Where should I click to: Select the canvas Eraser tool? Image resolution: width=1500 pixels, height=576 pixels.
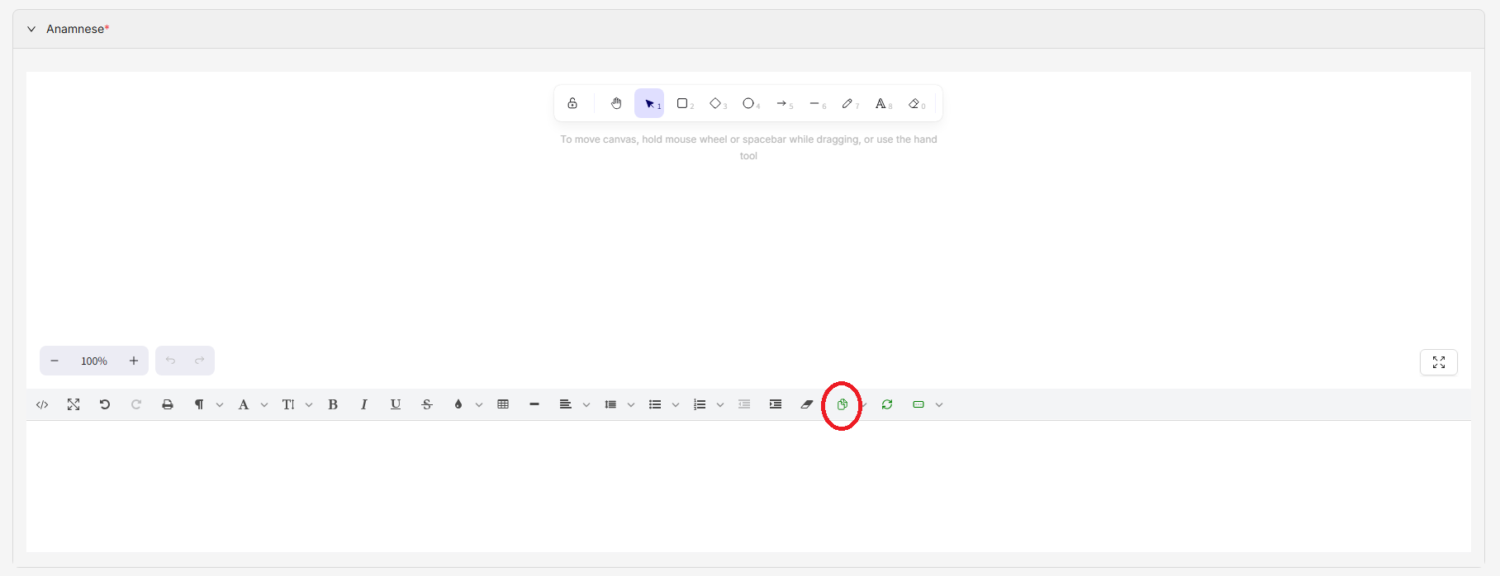[x=914, y=104]
